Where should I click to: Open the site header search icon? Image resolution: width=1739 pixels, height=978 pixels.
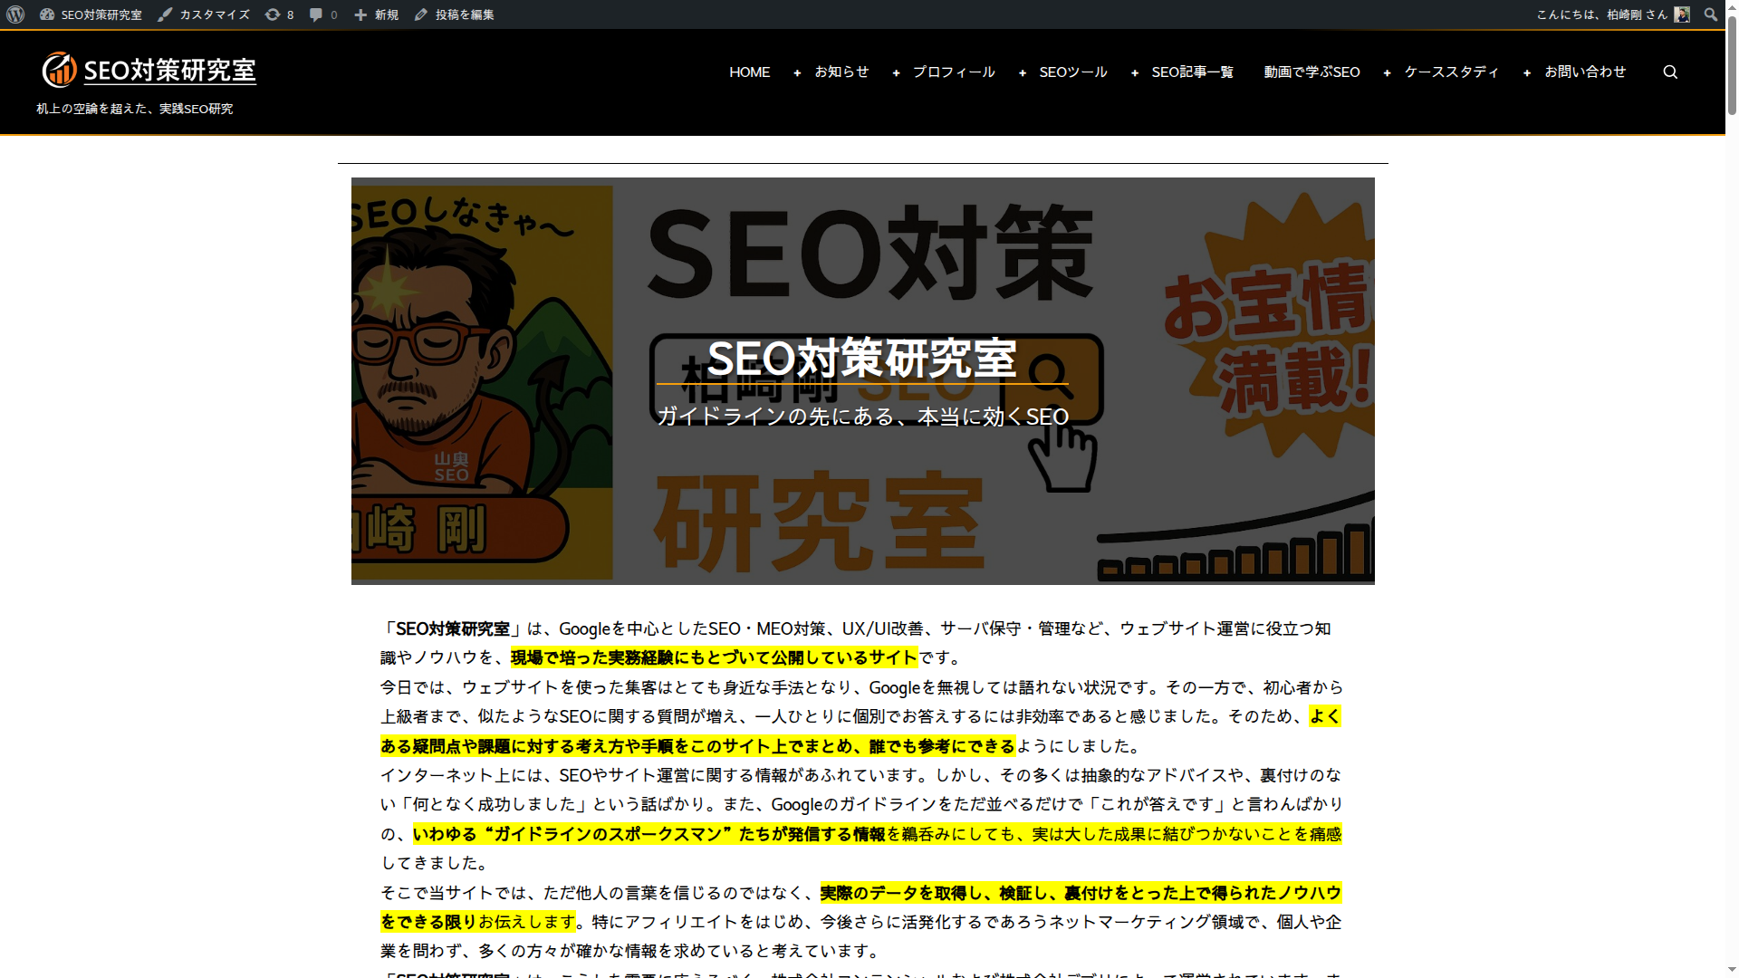coord(1670,72)
